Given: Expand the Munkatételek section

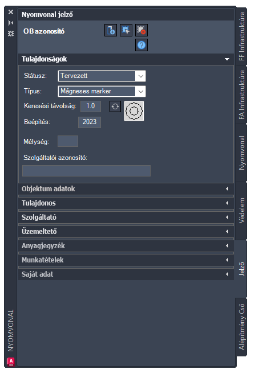Looking at the screenshot, I should coord(126,260).
